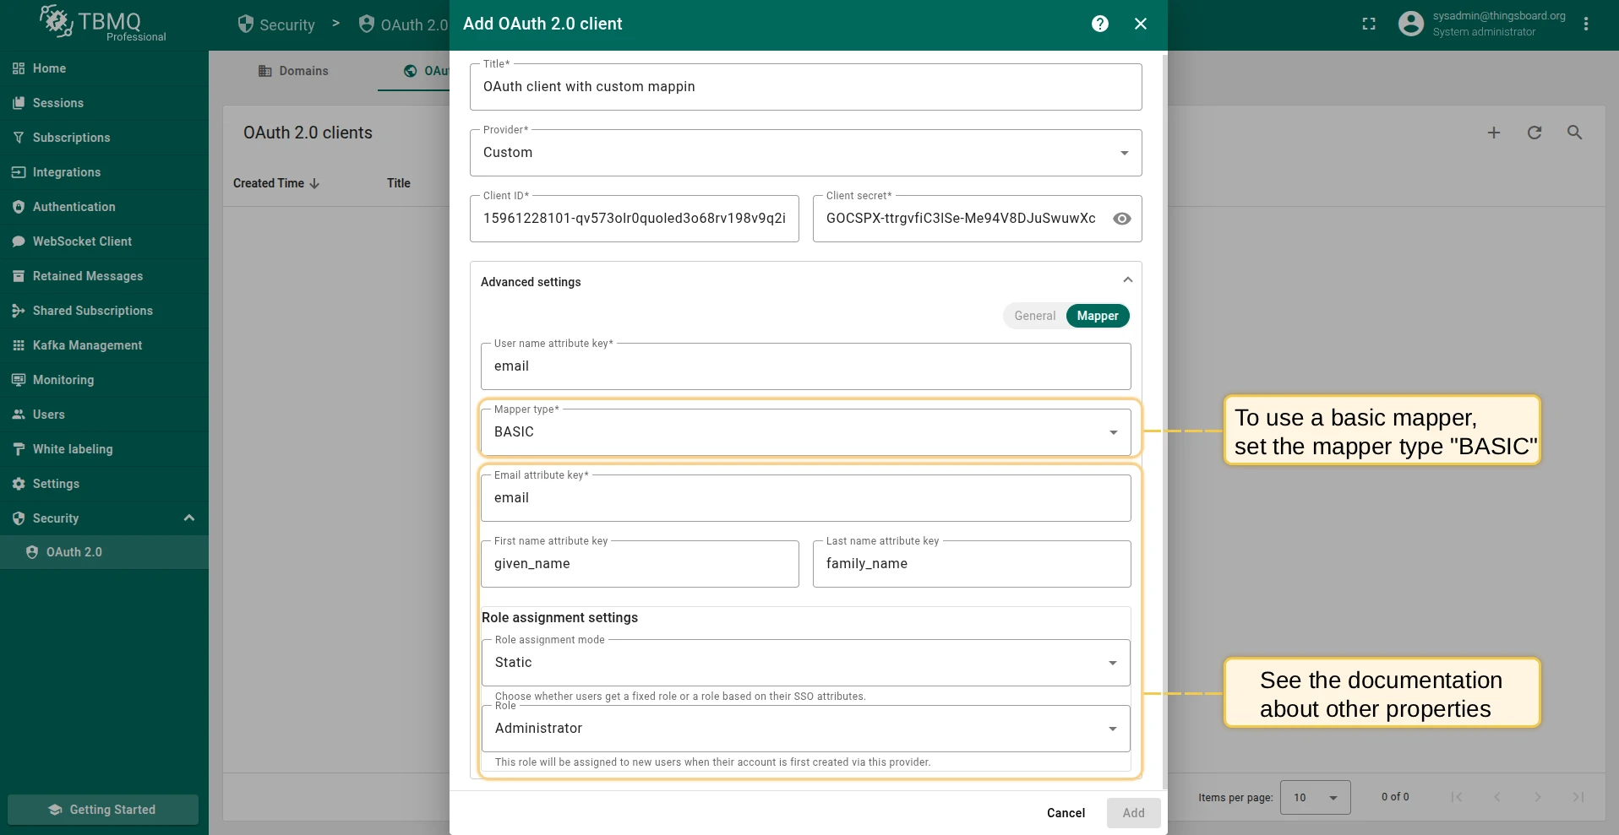Click the First name attribute key field
Viewport: 1619px width, 835px height.
tap(640, 564)
